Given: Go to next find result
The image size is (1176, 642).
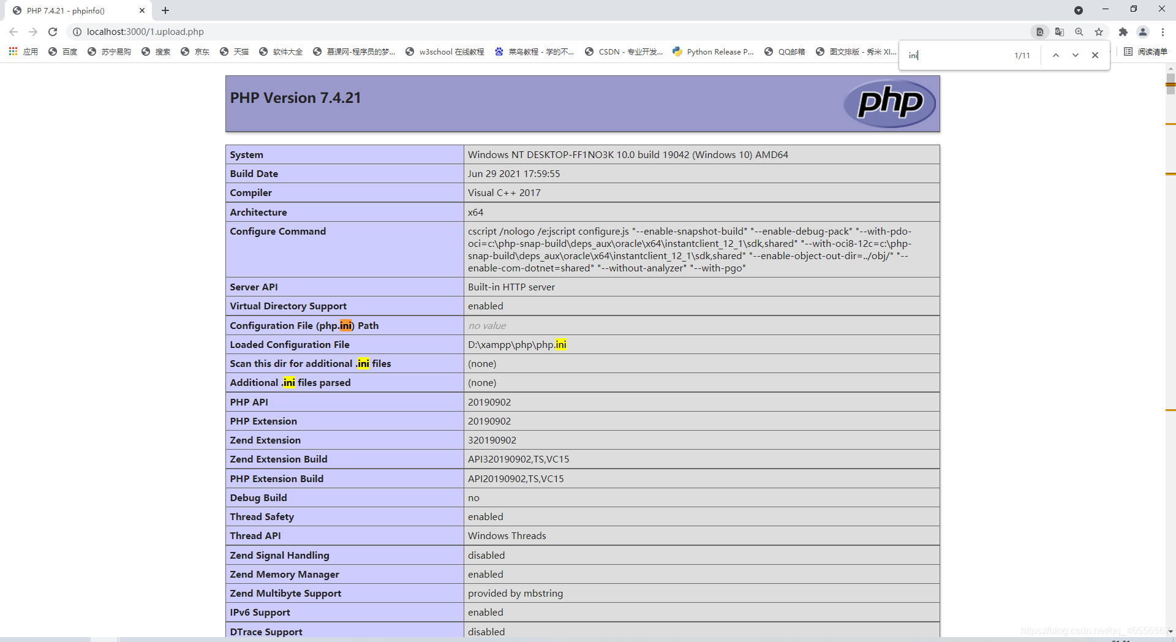Looking at the screenshot, I should (x=1076, y=55).
